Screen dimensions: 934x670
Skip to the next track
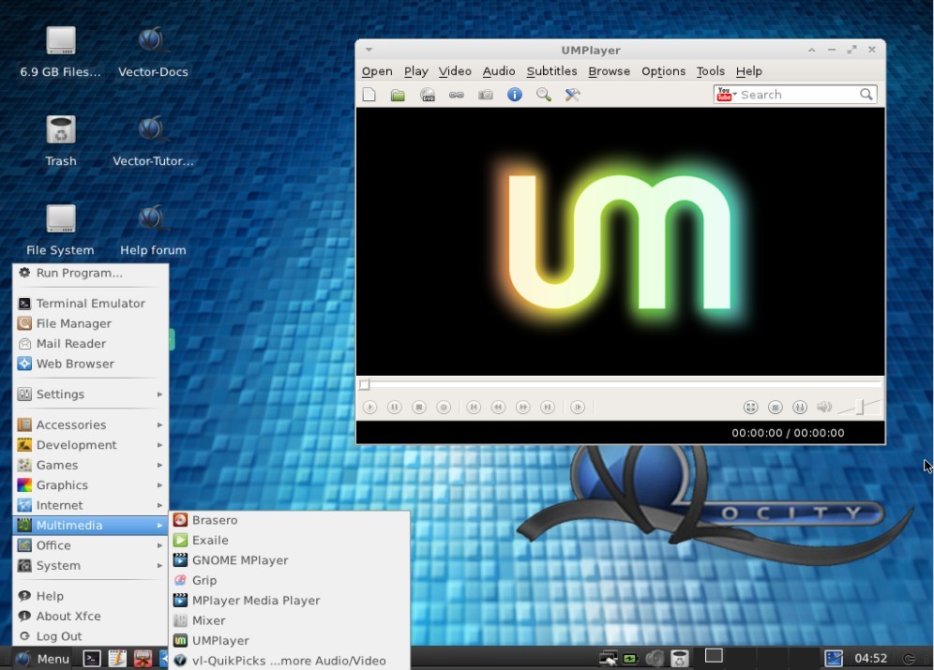[547, 407]
